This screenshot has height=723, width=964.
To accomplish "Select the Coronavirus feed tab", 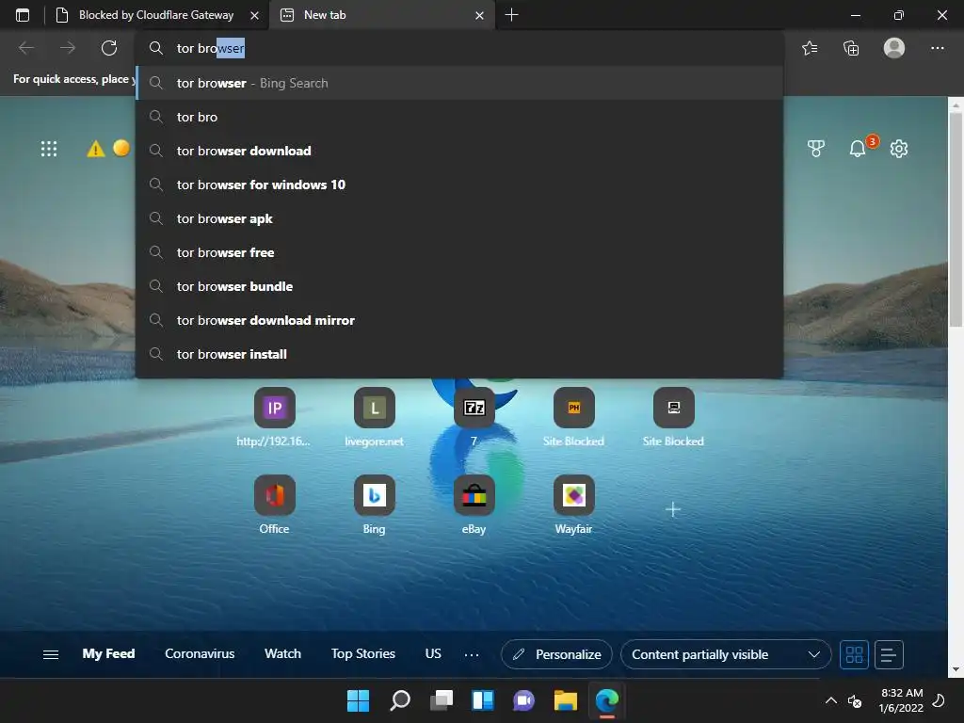I will [x=200, y=653].
